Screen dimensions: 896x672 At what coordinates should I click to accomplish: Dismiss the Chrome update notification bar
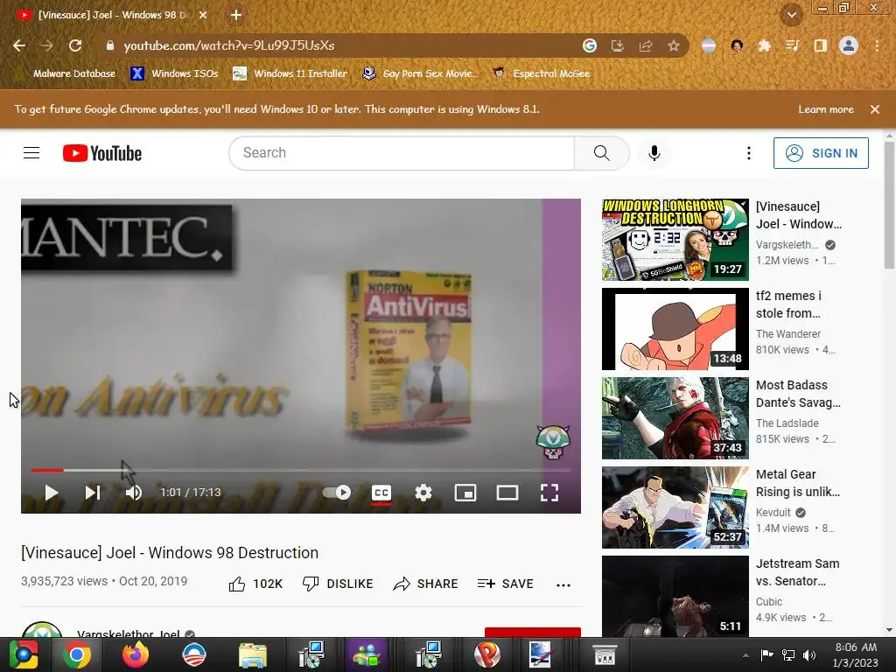[875, 109]
